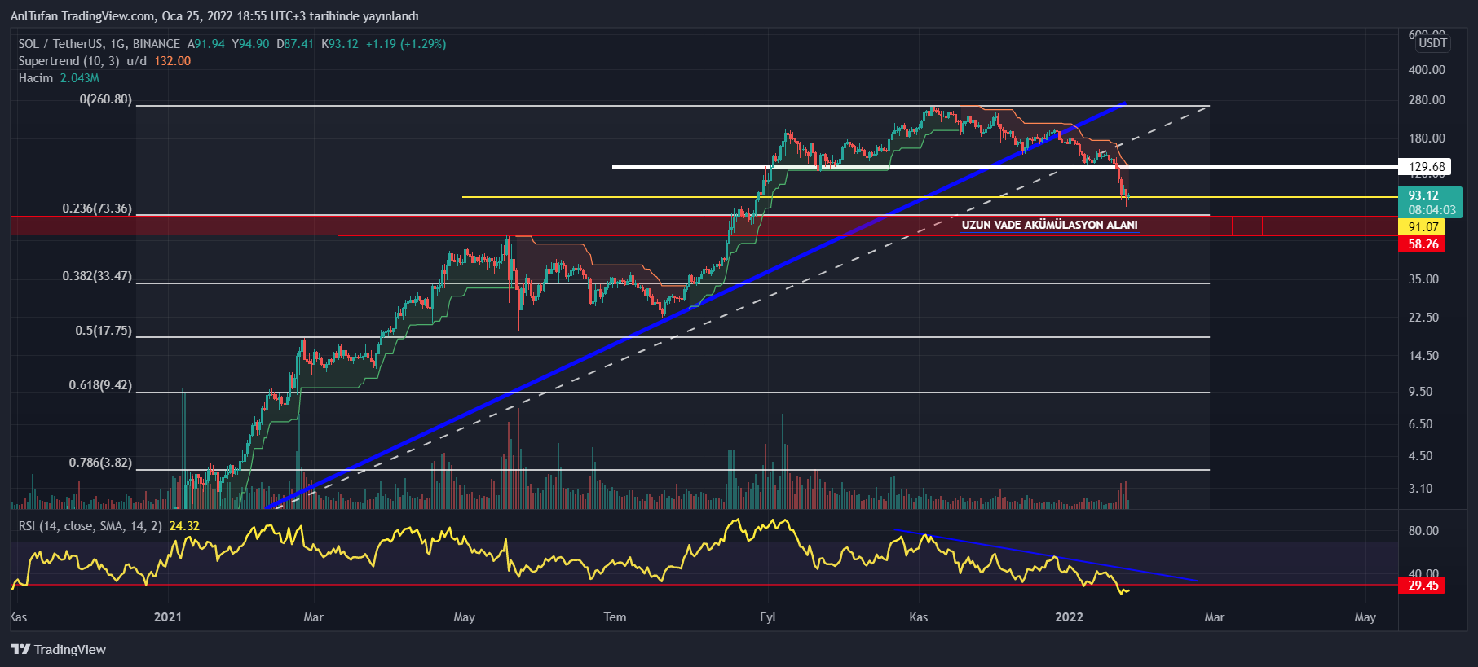Viewport: 1478px width, 667px height.
Task: Select the Fibonacci label "0.786(3.82)"
Action: coord(100,463)
